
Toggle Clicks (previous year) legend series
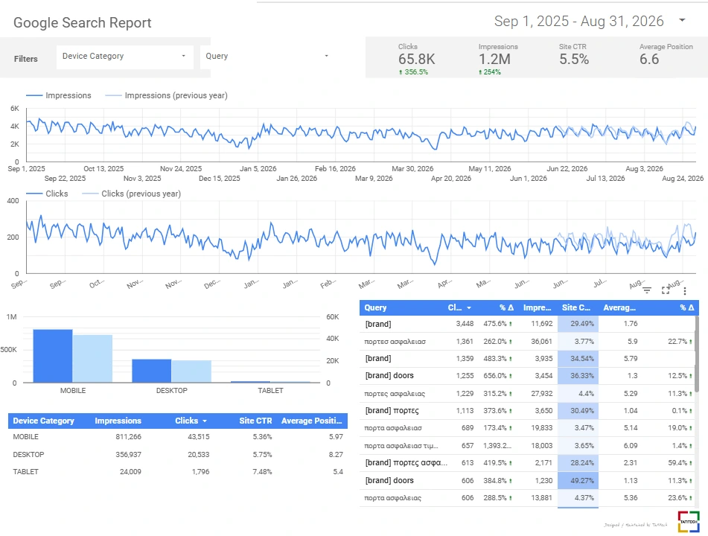click(x=131, y=194)
